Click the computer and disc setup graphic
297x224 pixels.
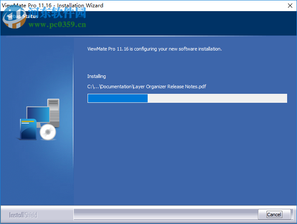click(39, 119)
